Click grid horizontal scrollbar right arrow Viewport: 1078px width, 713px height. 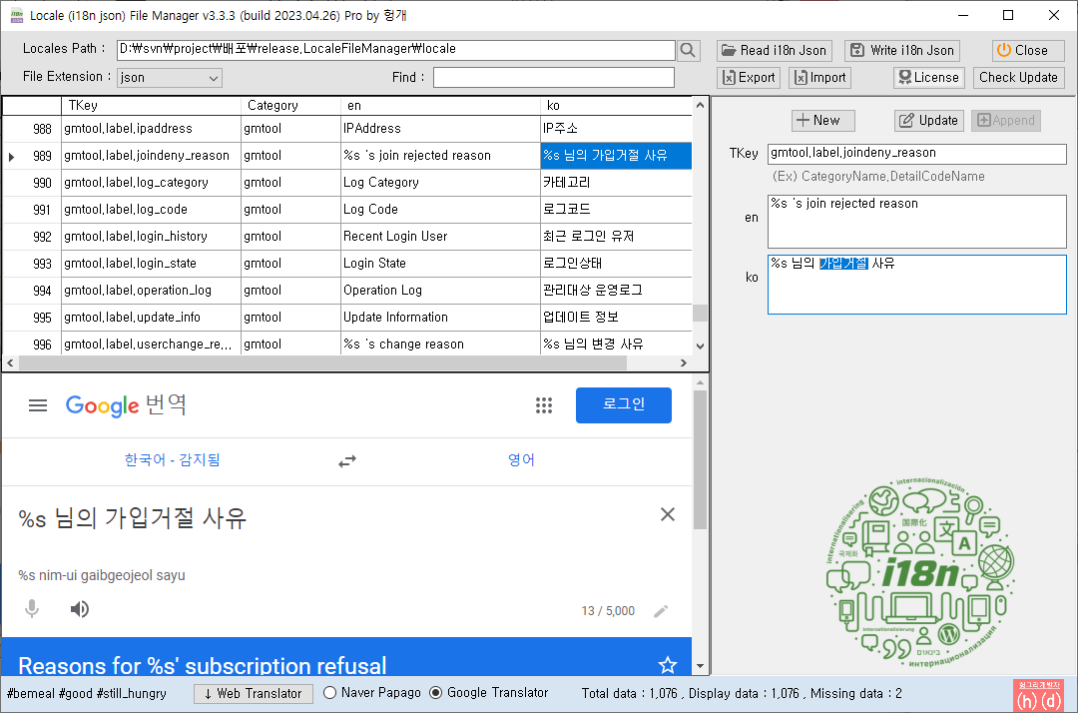pyautogui.click(x=683, y=362)
